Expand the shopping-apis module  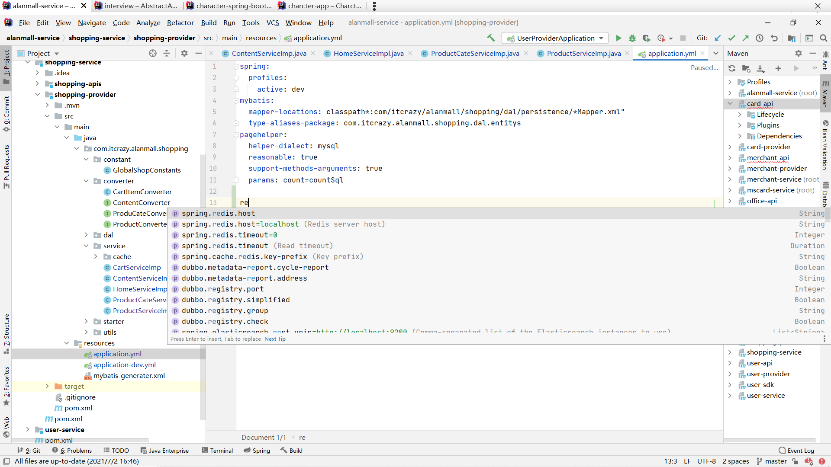tap(38, 83)
